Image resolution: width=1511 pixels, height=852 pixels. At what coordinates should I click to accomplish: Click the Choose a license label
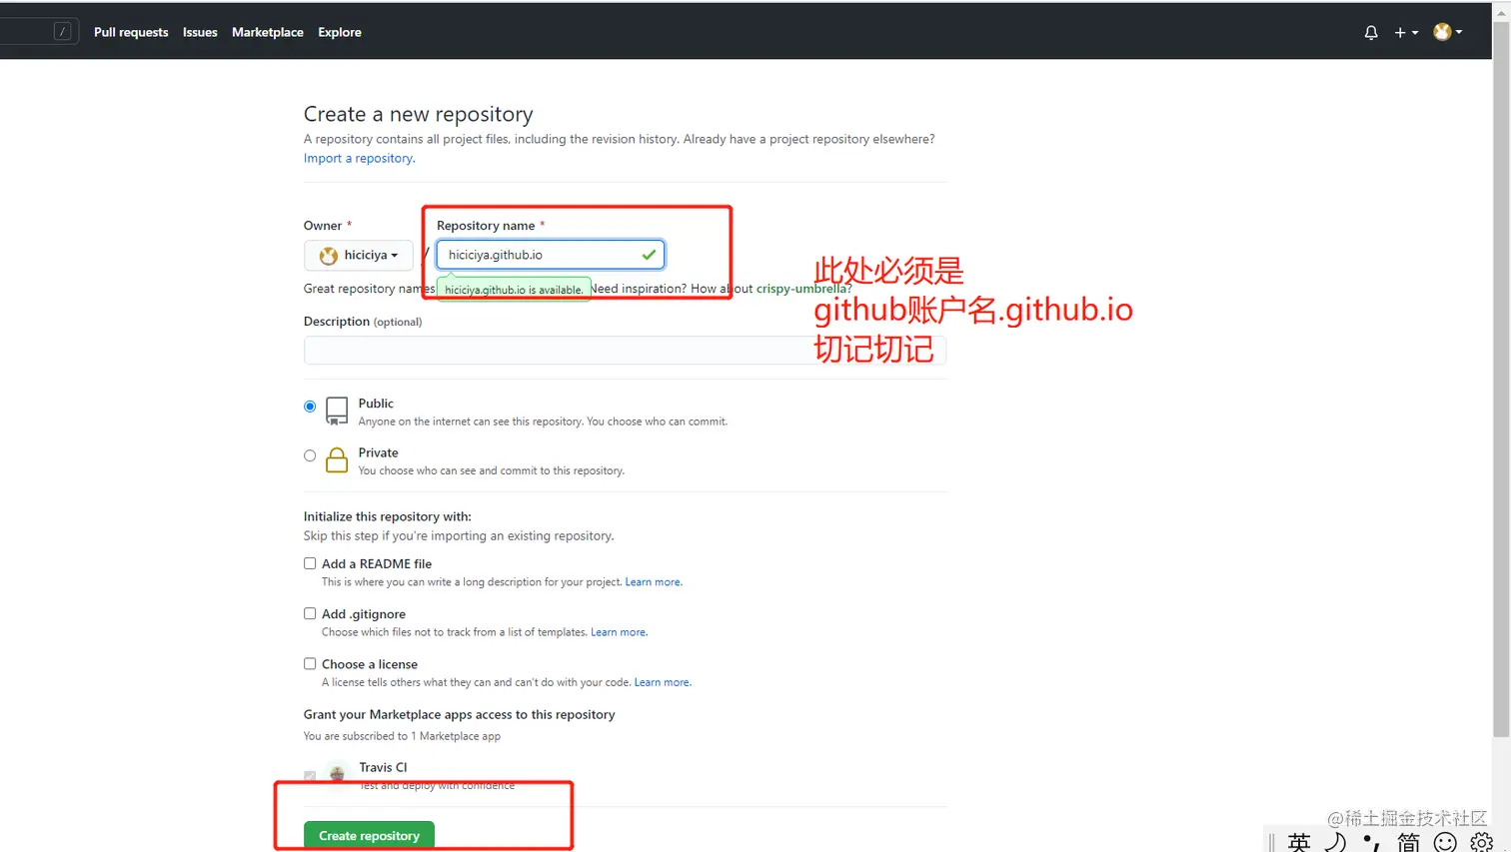click(370, 664)
